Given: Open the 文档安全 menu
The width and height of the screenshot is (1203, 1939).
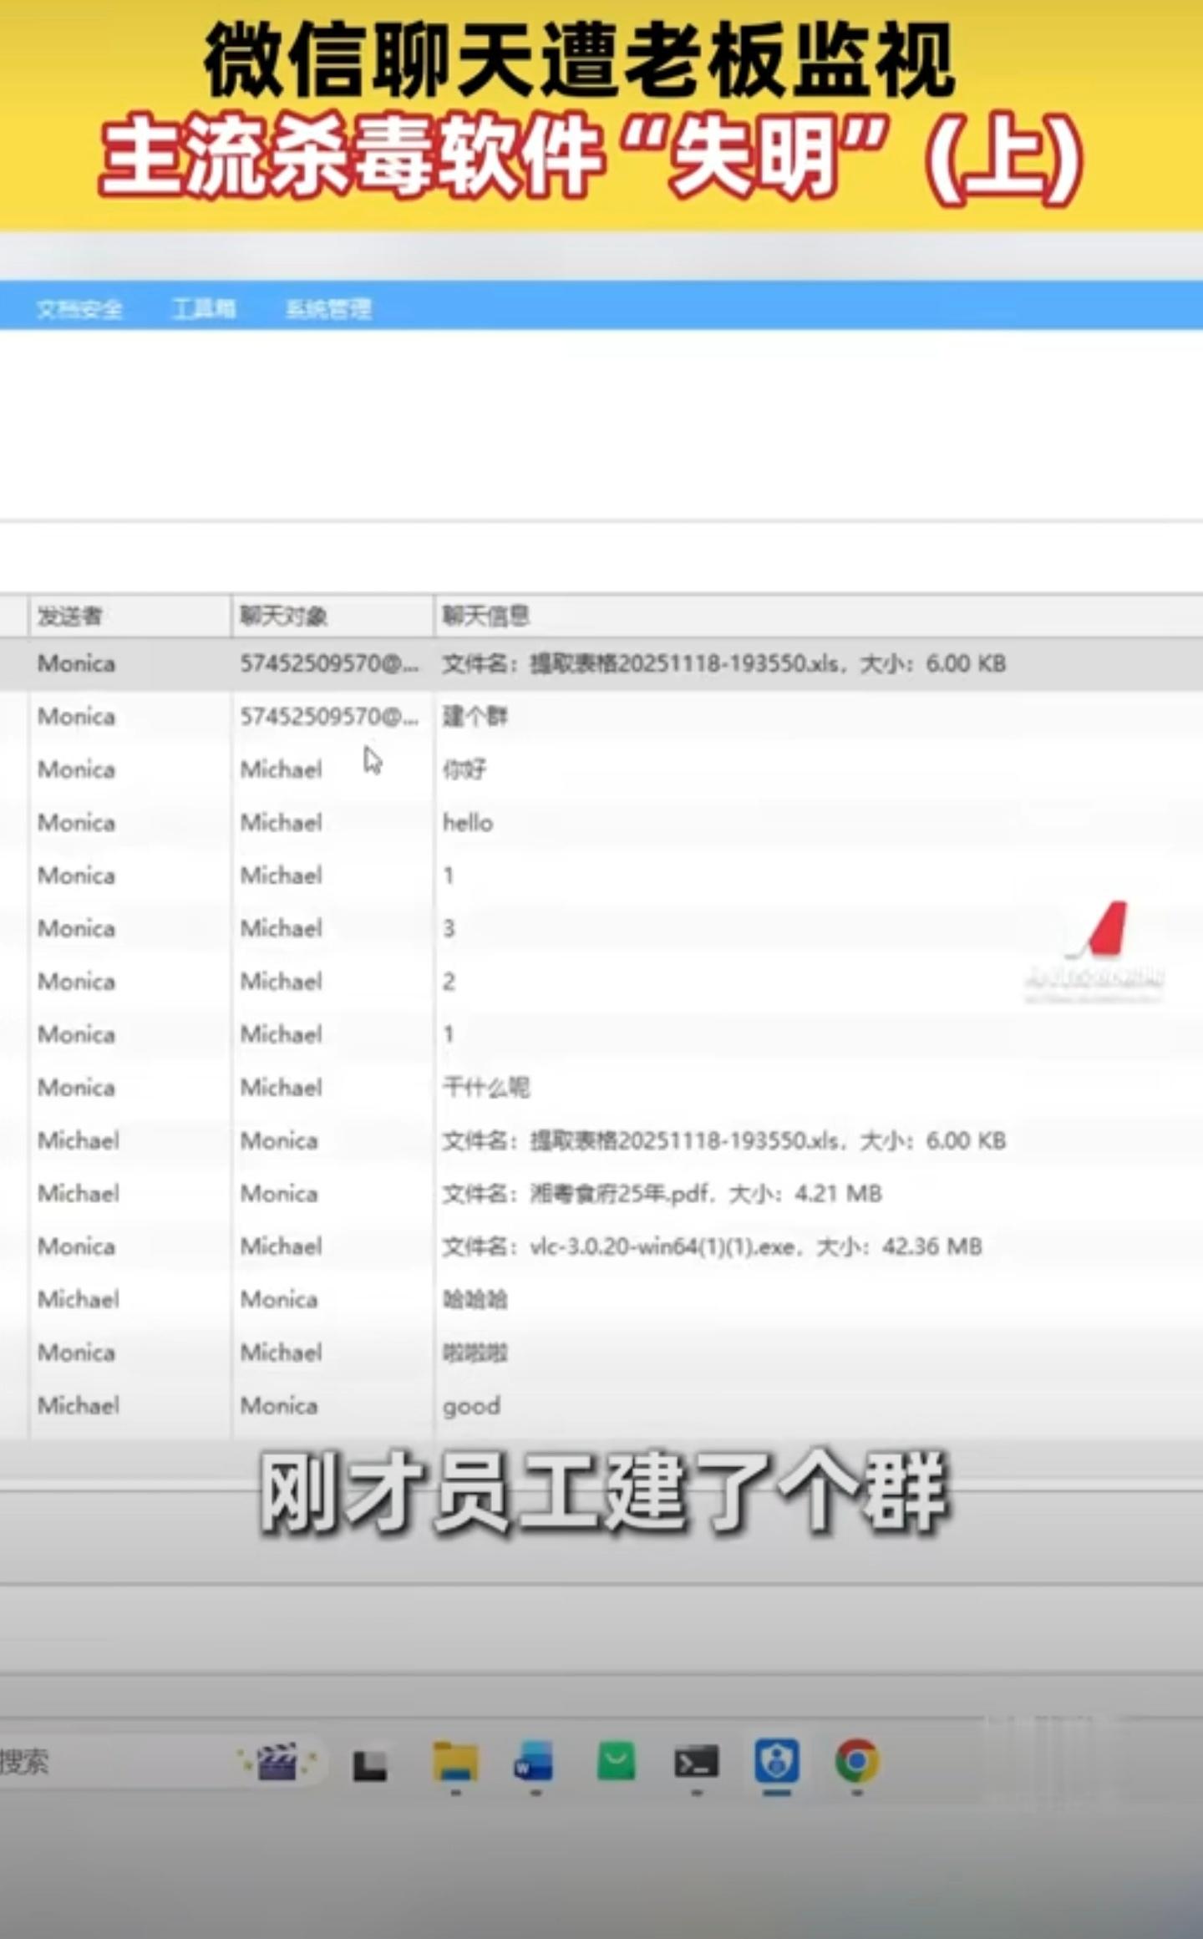Looking at the screenshot, I should (x=79, y=309).
